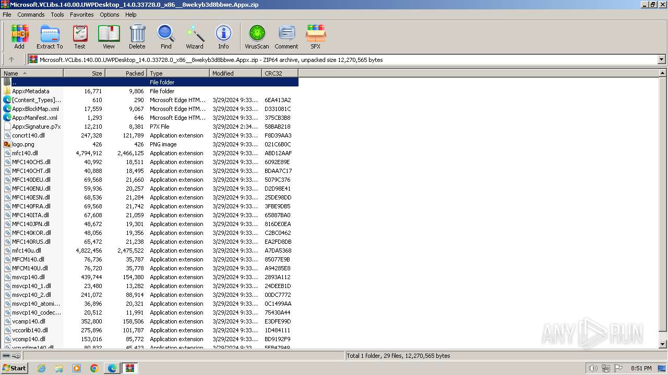Screen dimensions: 668x375
Task: Open the File menu
Action: pos(7,15)
